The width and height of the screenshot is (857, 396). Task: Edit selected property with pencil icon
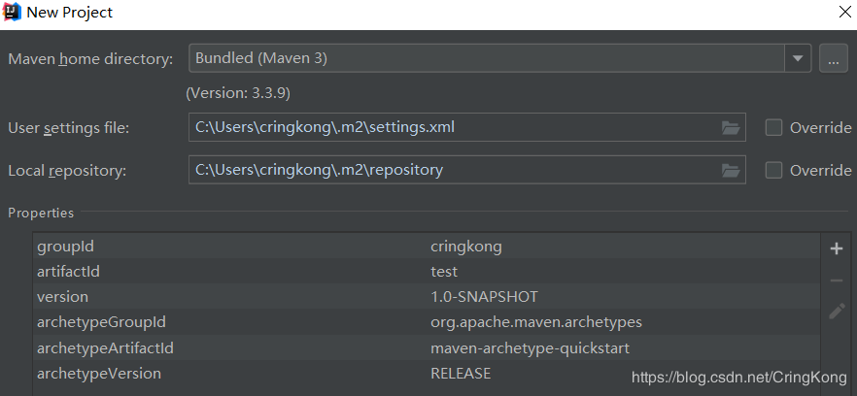point(836,312)
